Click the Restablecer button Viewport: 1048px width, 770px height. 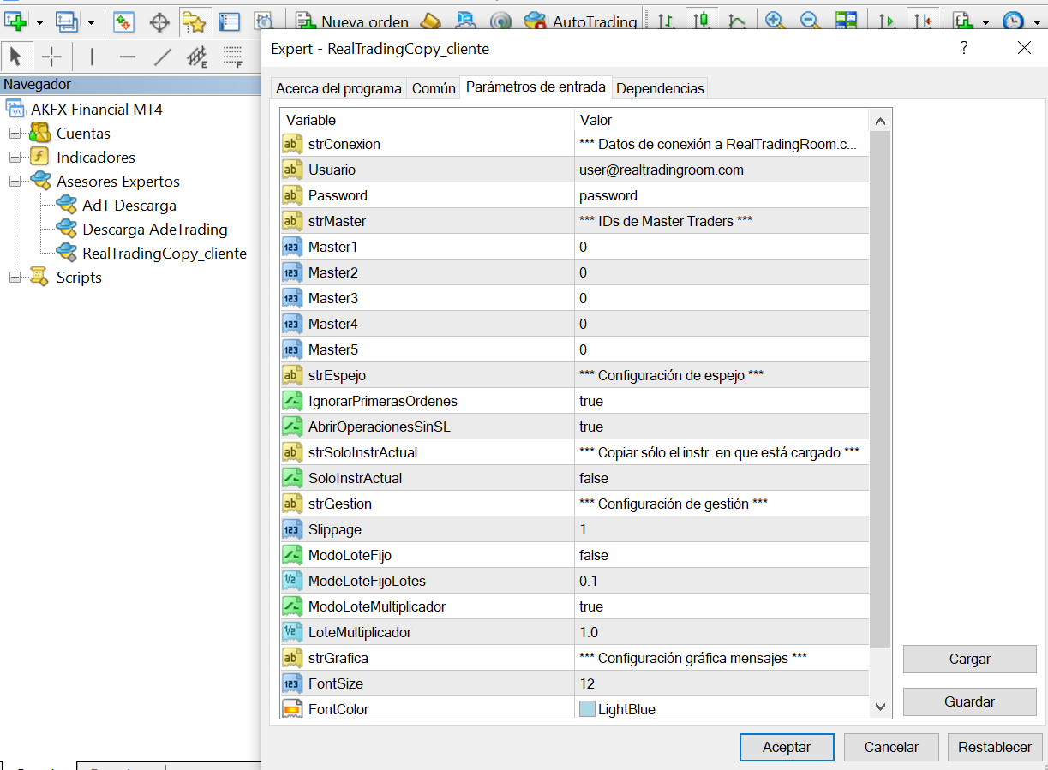pos(996,747)
